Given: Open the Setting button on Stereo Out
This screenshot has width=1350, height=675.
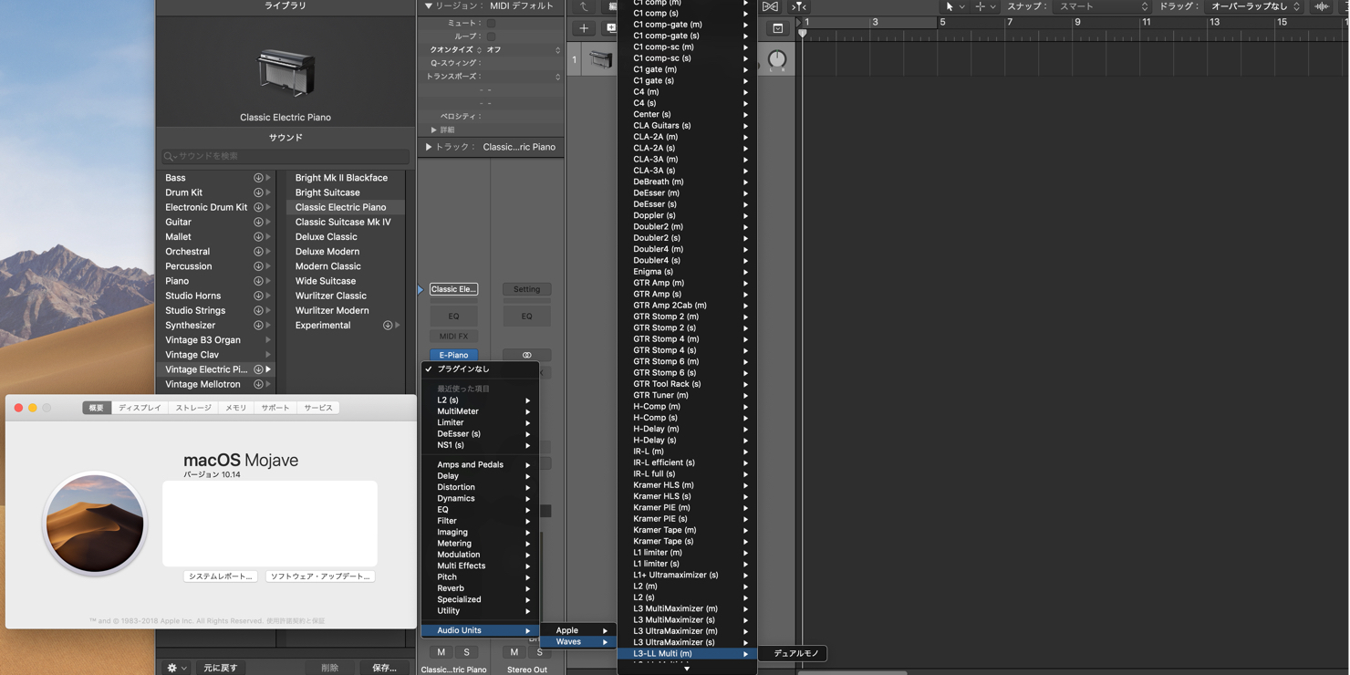Looking at the screenshot, I should (526, 289).
